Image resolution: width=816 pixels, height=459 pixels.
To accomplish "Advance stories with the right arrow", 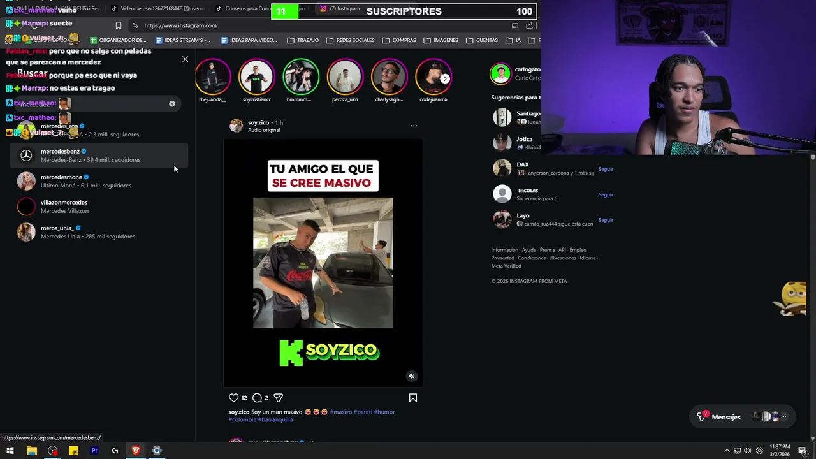I will tap(445, 78).
